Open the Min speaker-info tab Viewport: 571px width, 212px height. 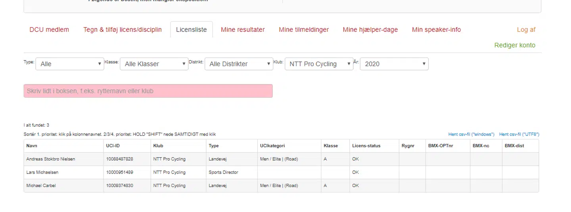(436, 30)
